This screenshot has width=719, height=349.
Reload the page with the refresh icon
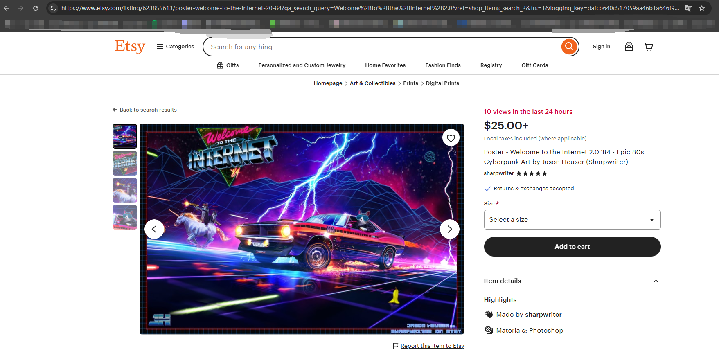pos(36,8)
